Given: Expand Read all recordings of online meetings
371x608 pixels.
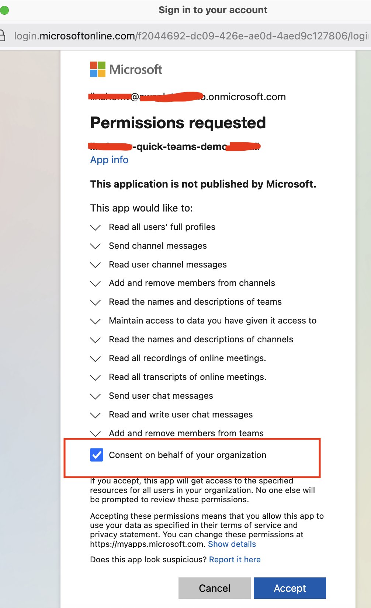Looking at the screenshot, I should 95,359.
